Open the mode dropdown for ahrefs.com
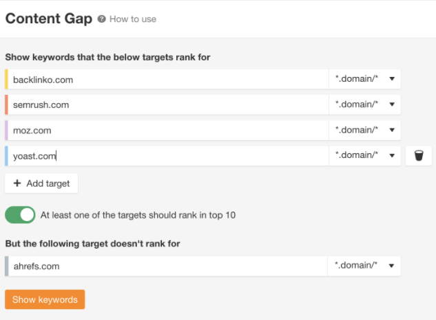 pos(364,266)
